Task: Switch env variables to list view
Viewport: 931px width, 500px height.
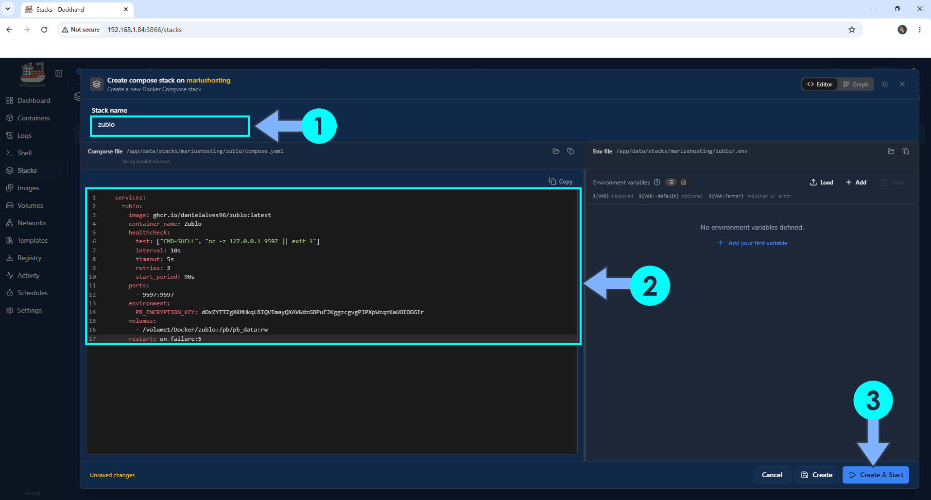Action: click(671, 183)
